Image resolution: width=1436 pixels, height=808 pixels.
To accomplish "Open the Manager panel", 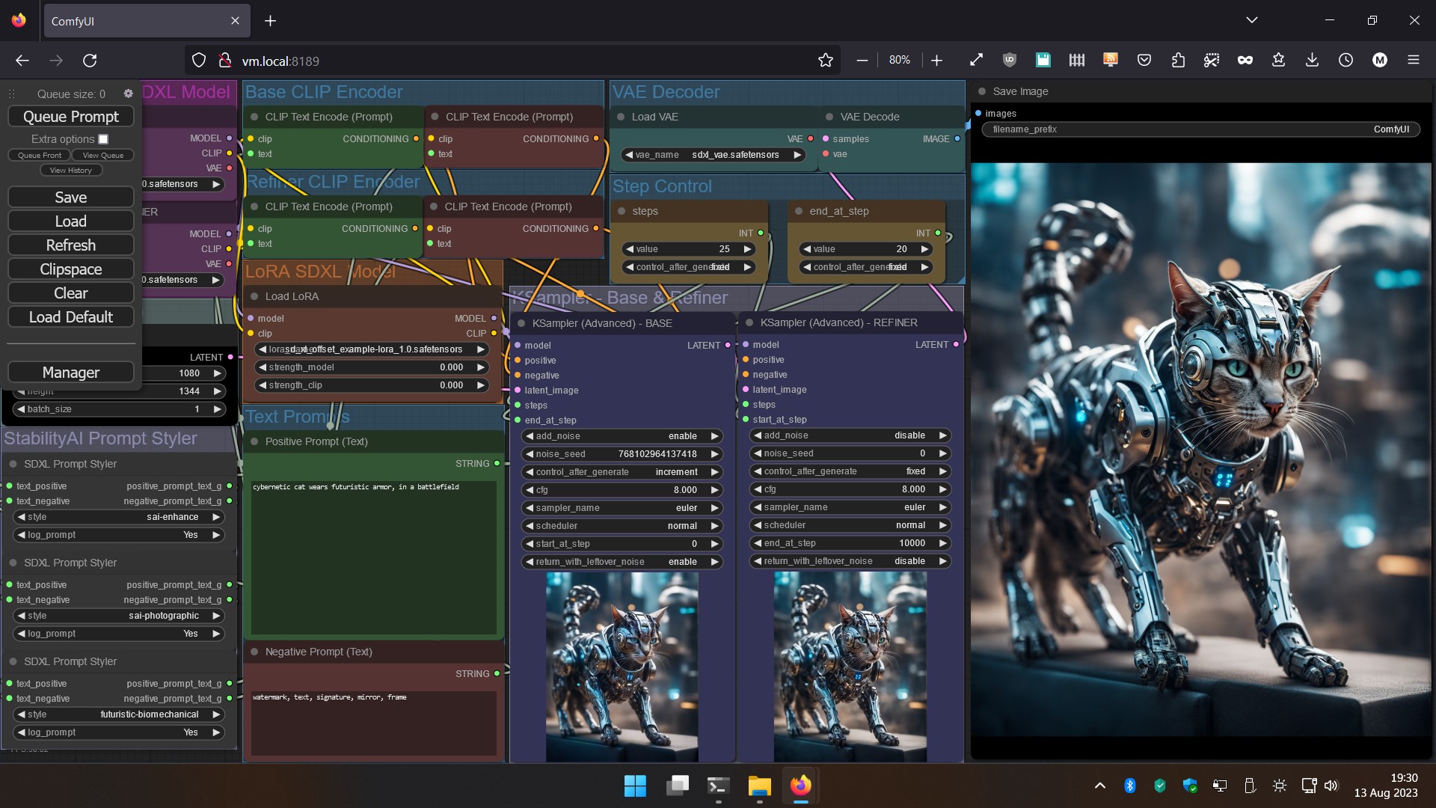I will point(71,372).
